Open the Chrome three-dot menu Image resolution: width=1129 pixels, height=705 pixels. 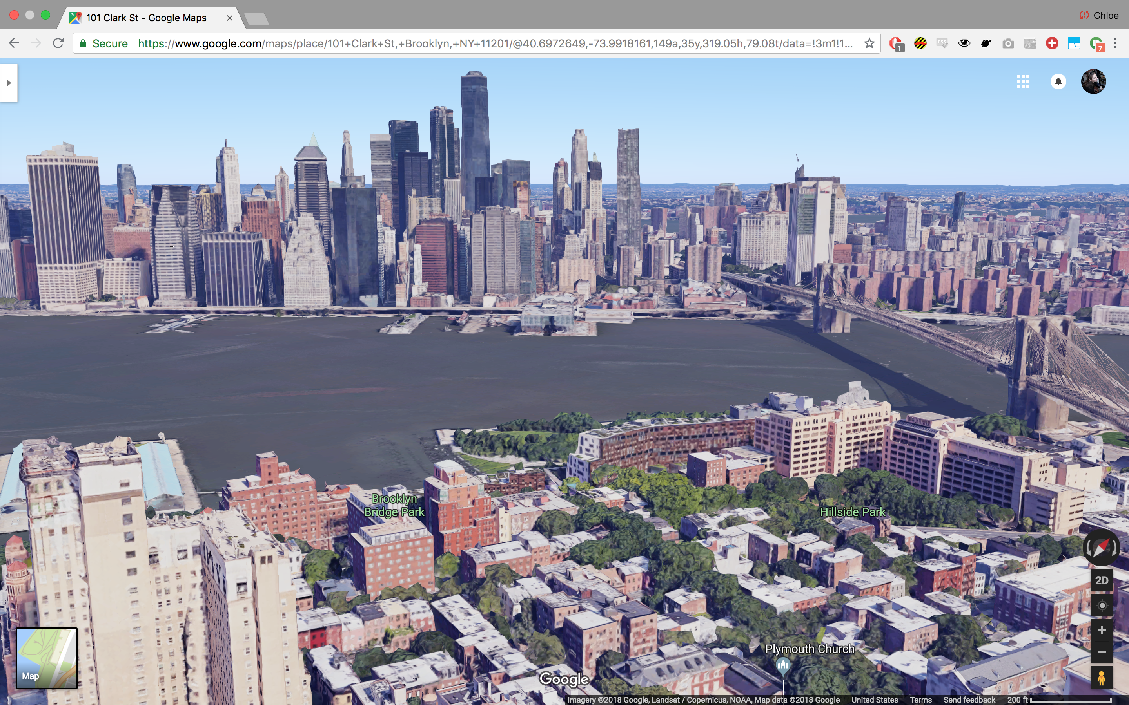pos(1115,43)
